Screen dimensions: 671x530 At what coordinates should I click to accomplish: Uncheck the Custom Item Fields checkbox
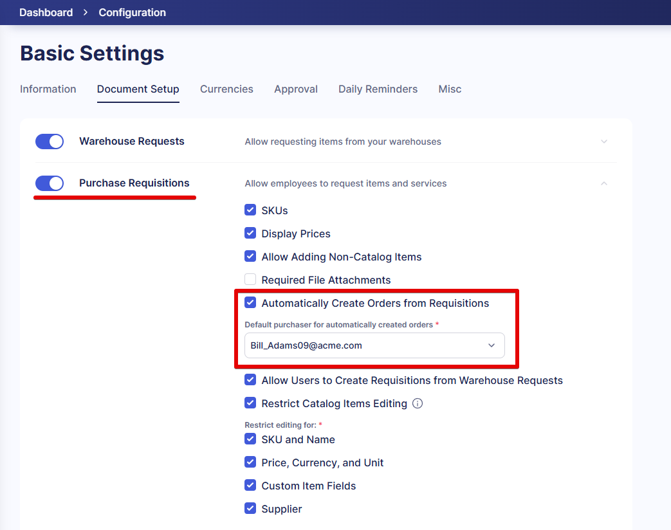click(x=250, y=486)
